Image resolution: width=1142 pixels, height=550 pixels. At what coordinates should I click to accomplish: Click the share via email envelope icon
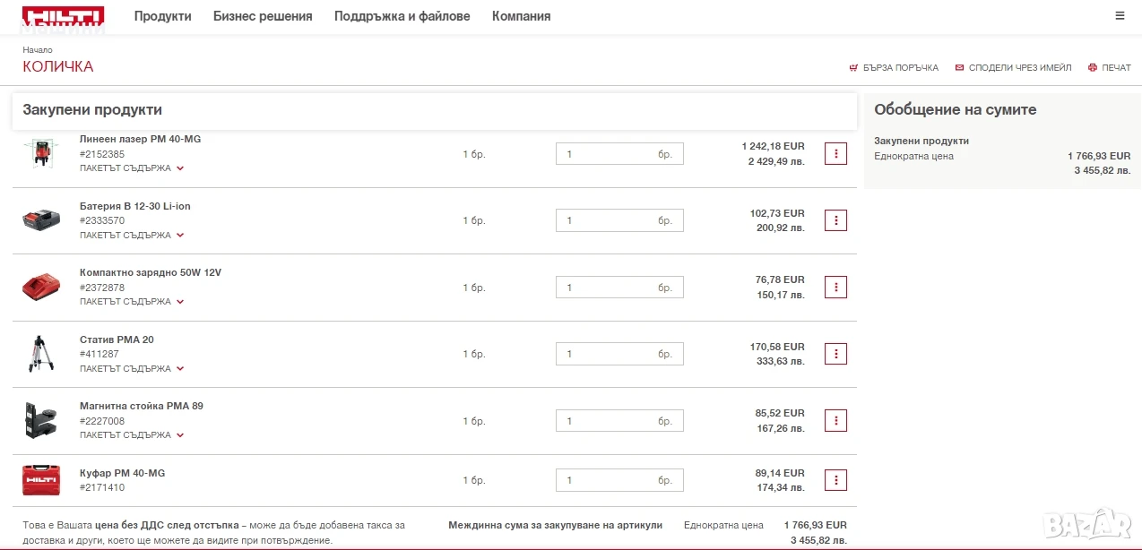coord(959,68)
